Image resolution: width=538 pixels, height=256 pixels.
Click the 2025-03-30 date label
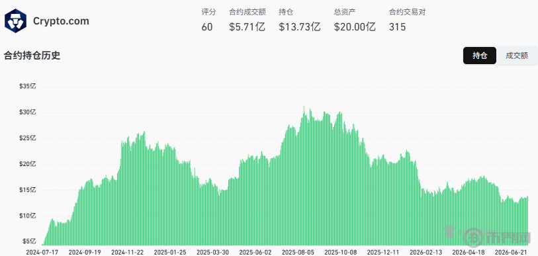coord(212,252)
